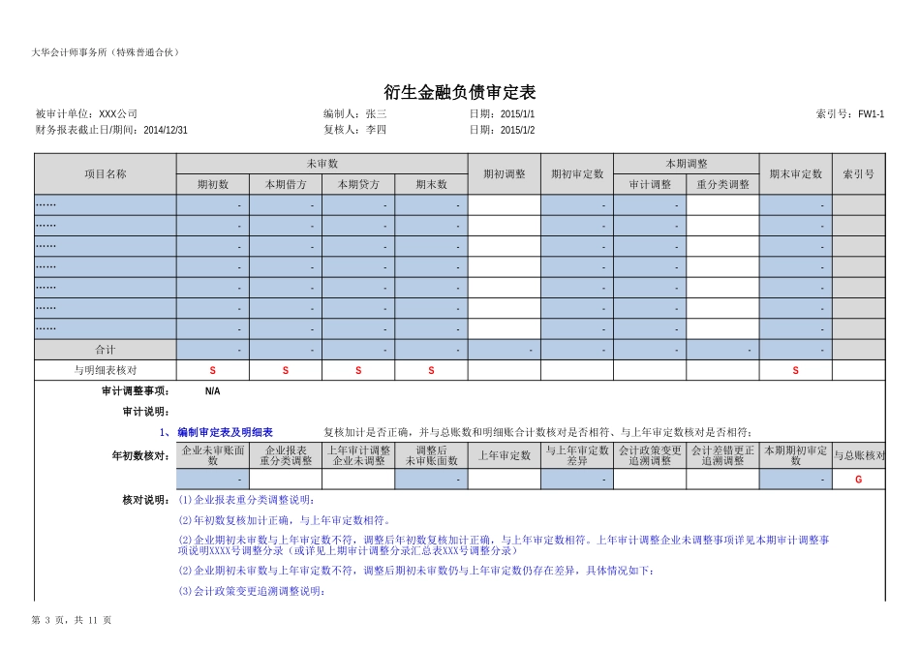This screenshot has height=651, width=920.
Task: Select the 合计 row label cell
Action: coord(105,350)
